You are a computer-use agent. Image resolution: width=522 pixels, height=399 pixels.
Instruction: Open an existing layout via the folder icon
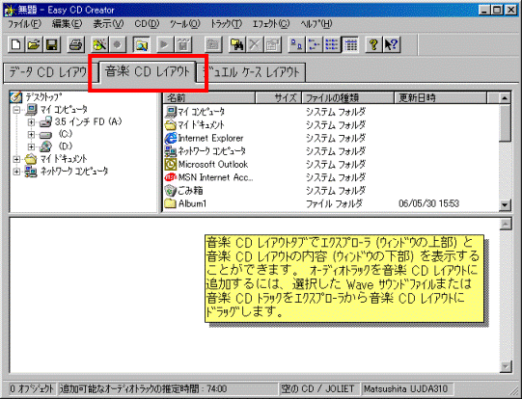pyautogui.click(x=34, y=44)
